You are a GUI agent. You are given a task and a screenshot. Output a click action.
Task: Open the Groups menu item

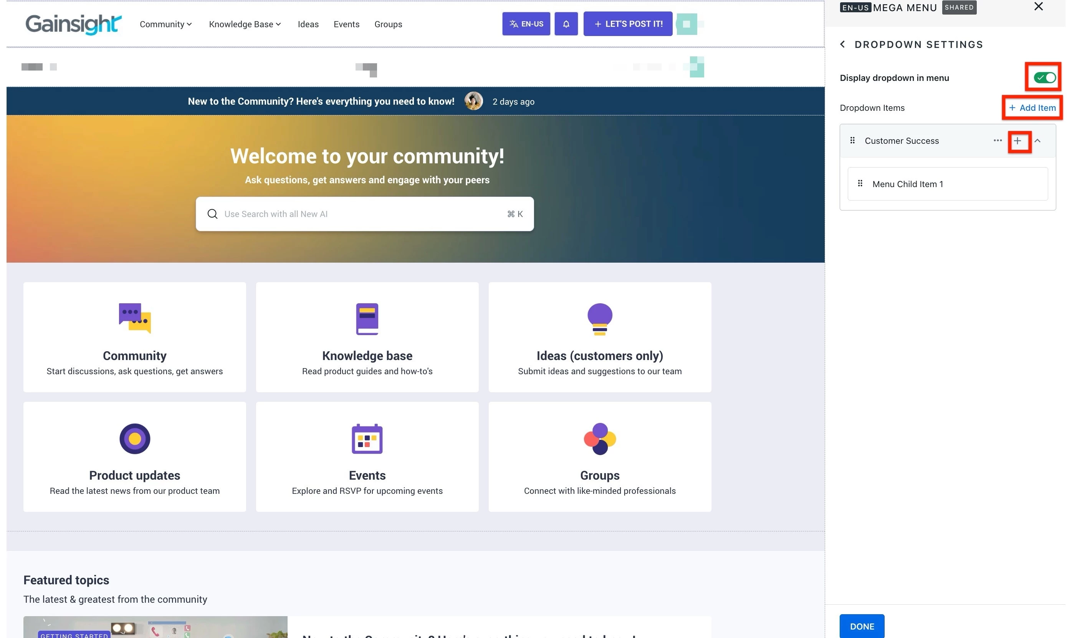coord(388,24)
